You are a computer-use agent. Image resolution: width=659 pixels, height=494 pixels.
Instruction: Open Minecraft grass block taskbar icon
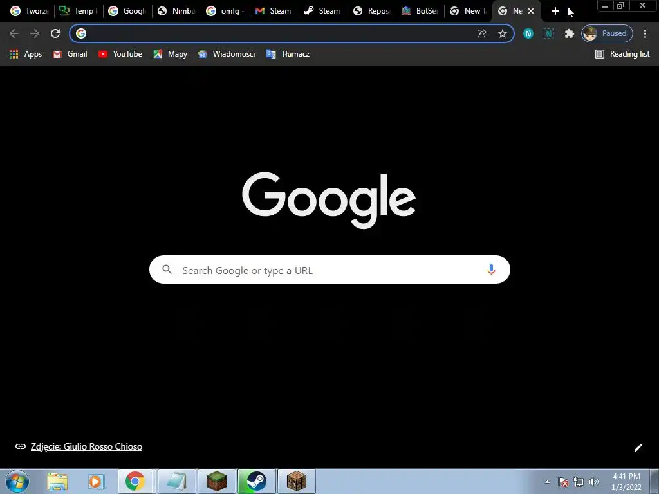216,481
